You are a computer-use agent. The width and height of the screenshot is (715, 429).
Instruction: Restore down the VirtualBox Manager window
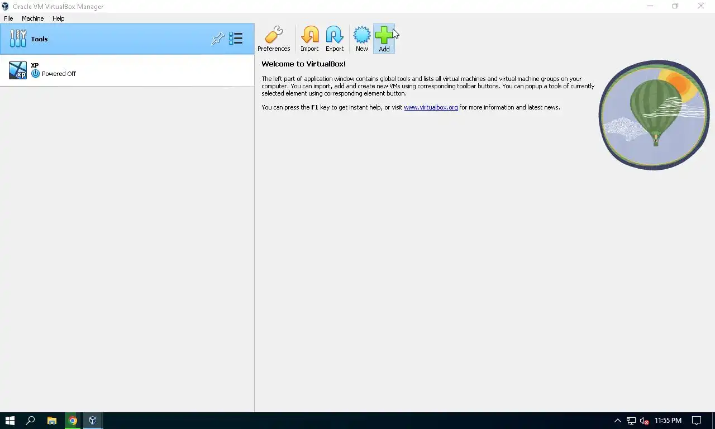pos(675,6)
